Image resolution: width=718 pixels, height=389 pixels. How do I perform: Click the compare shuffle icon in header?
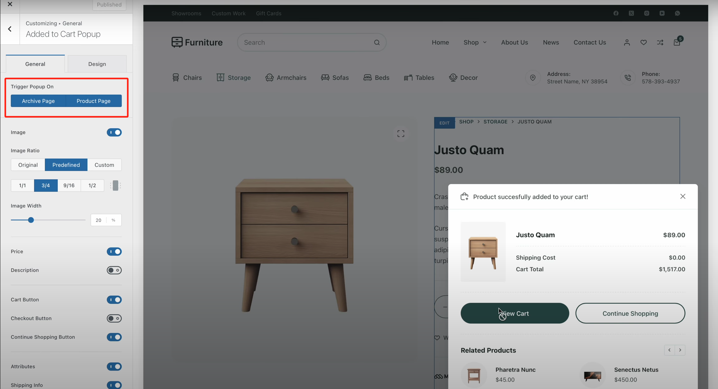click(x=660, y=42)
